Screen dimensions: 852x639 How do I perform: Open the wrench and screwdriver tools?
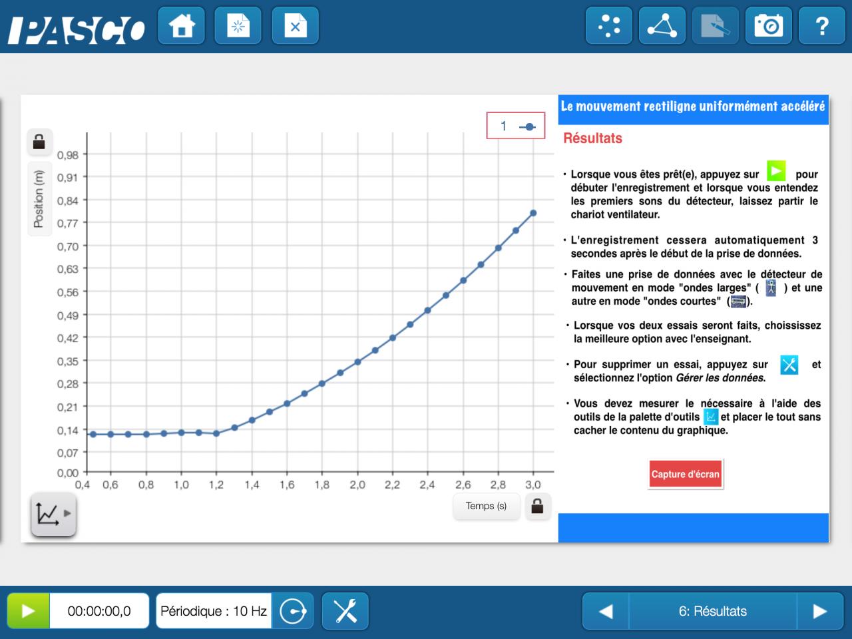(345, 611)
